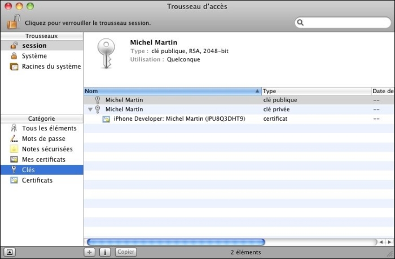Select Mes certificats category
The width and height of the screenshot is (395, 259).
pos(43,160)
